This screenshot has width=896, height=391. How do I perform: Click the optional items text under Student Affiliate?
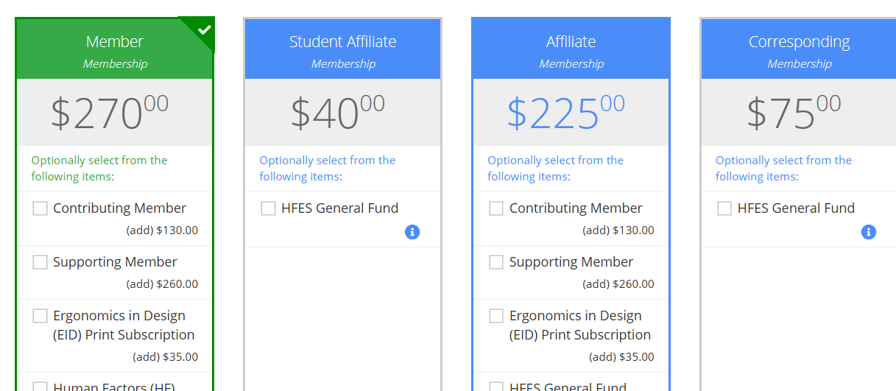(328, 169)
